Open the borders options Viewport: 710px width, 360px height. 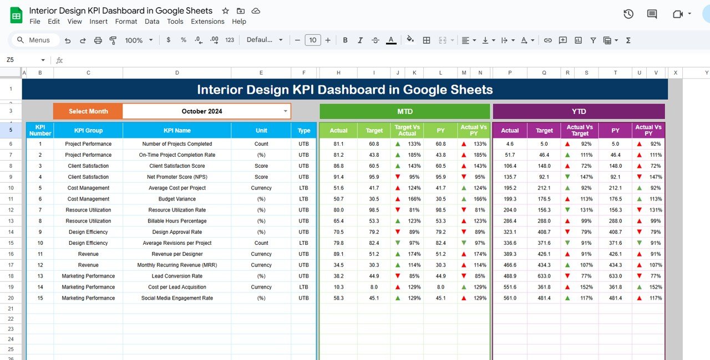pos(427,40)
